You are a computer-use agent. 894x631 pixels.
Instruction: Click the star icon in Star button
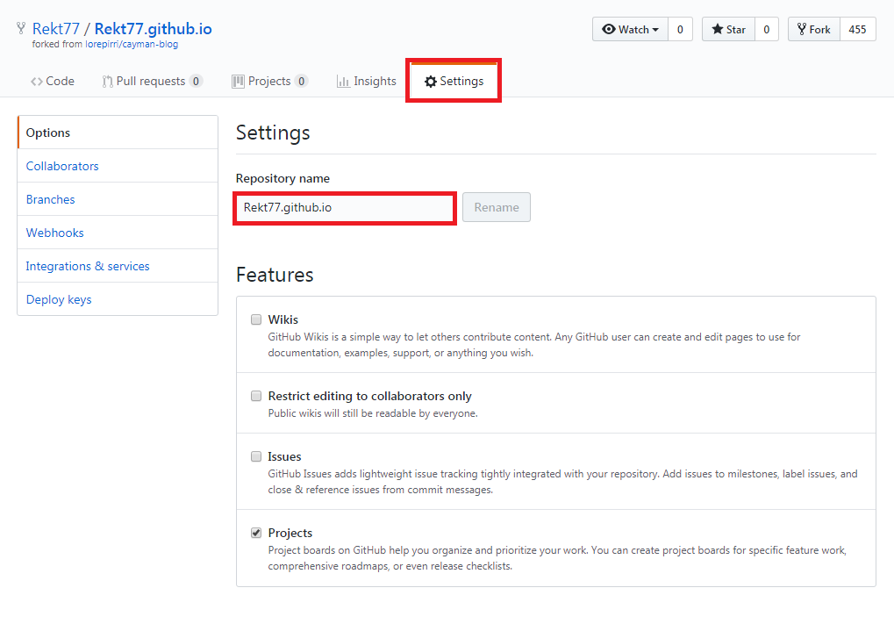(x=718, y=29)
